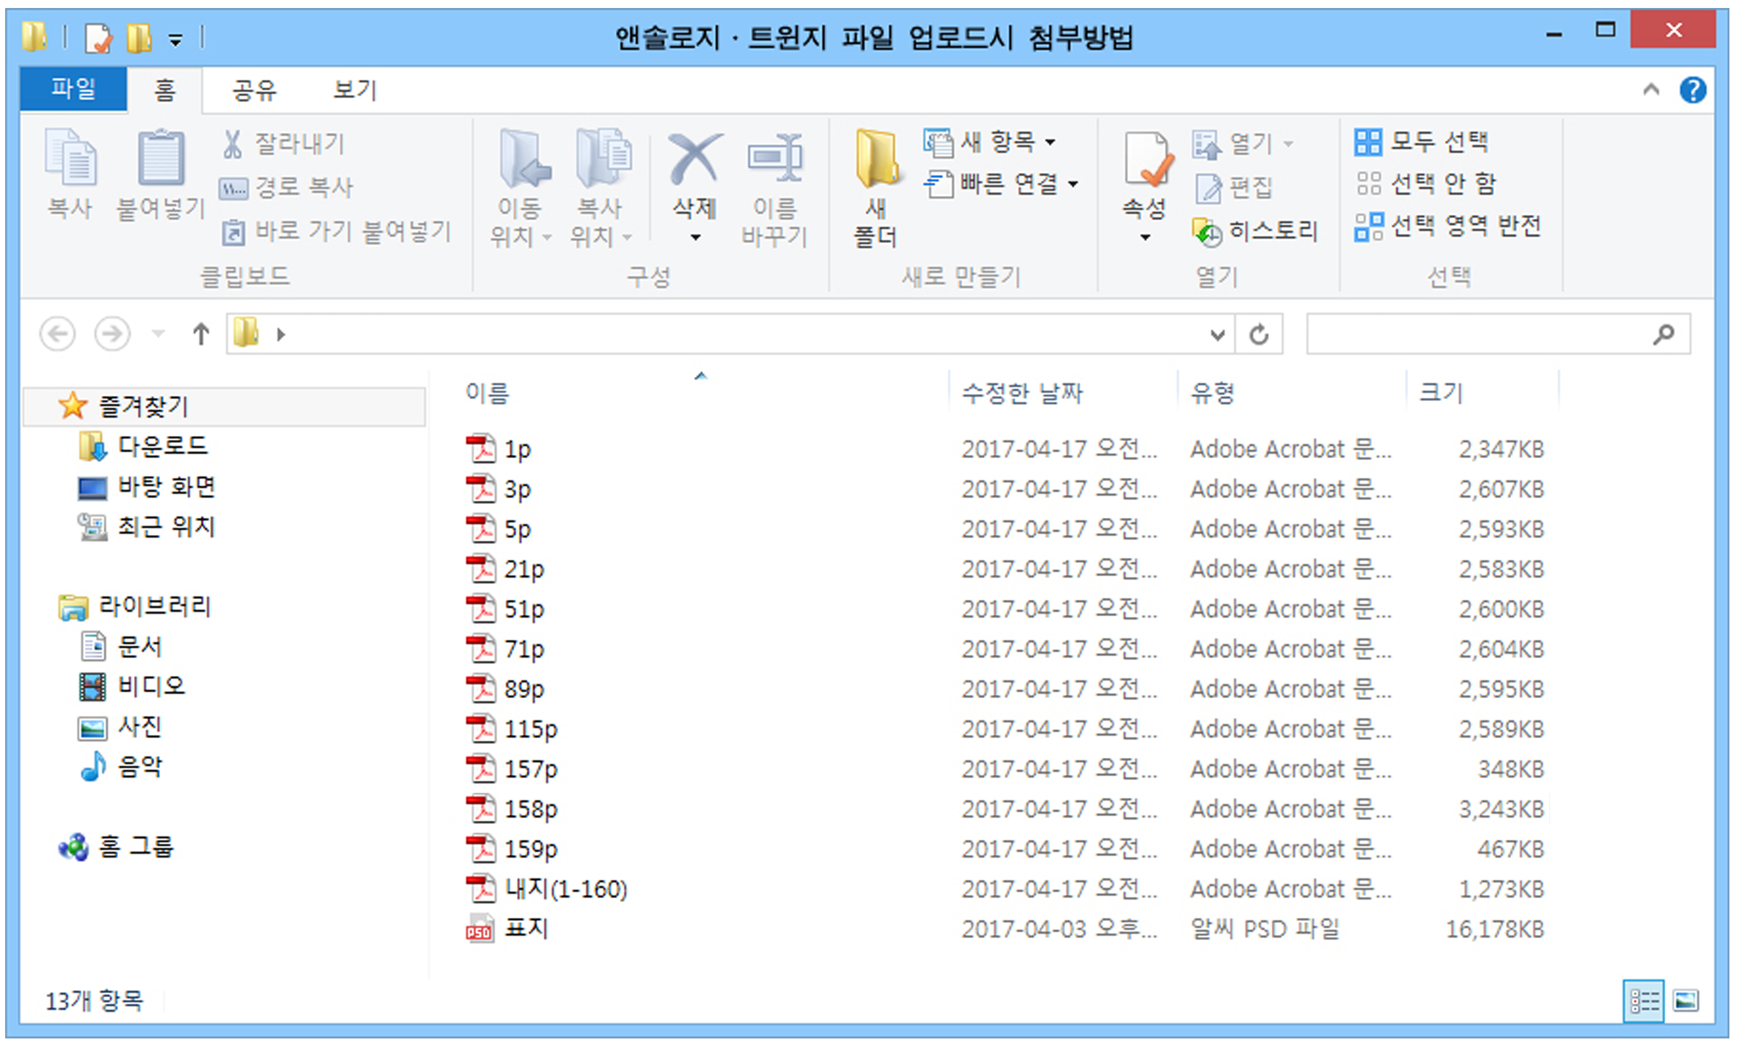1738x1043 pixels.
Task: Click Select all (모두 선택)
Action: click(1422, 142)
